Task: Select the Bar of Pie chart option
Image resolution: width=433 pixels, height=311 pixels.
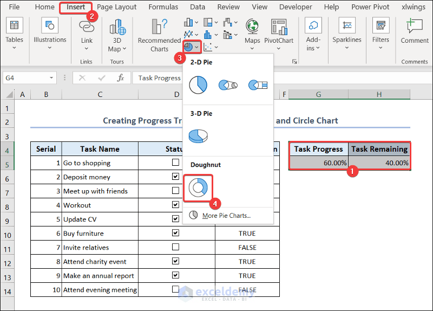Action: tap(258, 85)
